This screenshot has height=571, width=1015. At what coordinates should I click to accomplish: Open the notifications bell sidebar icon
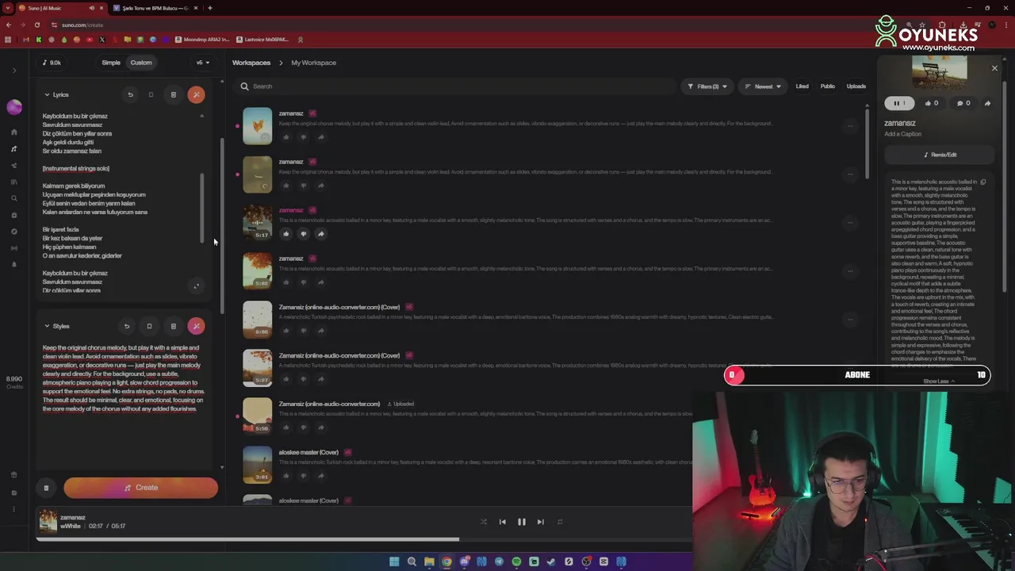click(13, 264)
